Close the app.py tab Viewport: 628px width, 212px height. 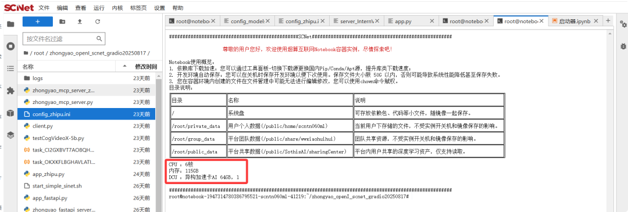pyautogui.click(x=431, y=21)
